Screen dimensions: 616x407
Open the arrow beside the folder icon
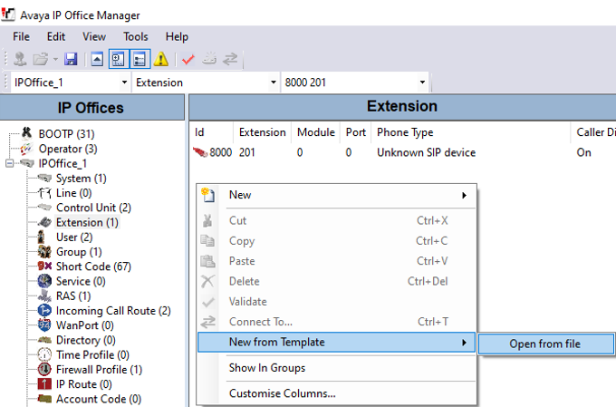(55, 60)
